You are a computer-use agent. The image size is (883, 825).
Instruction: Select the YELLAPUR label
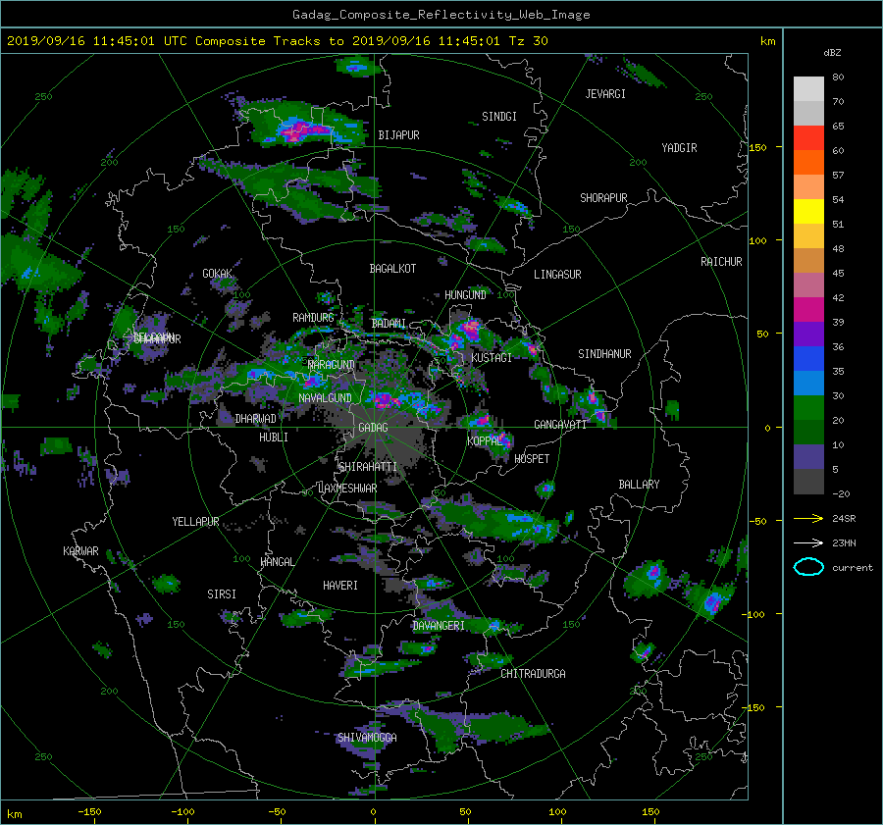[195, 522]
